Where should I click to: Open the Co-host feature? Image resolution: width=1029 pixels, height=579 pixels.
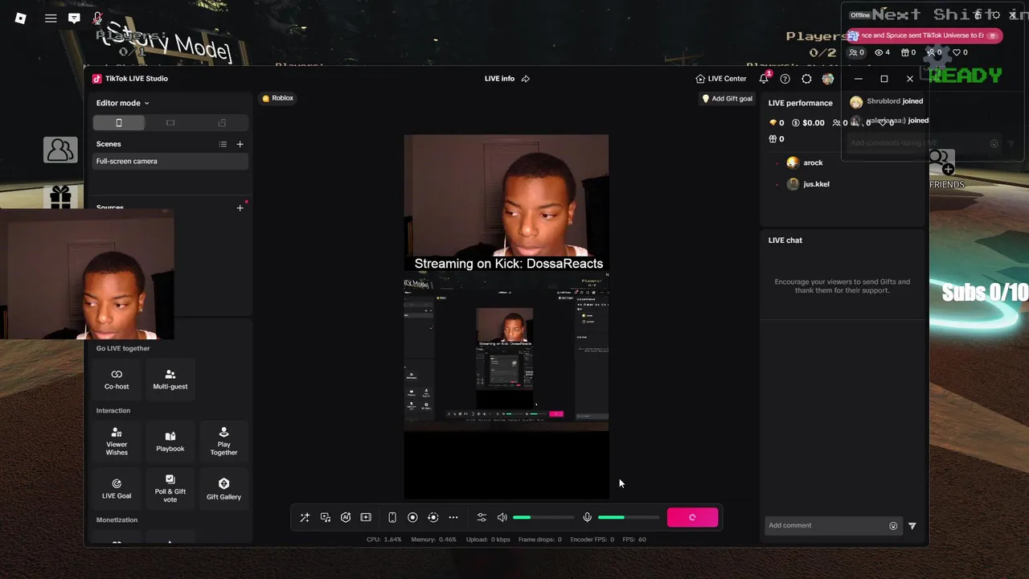coord(117,380)
